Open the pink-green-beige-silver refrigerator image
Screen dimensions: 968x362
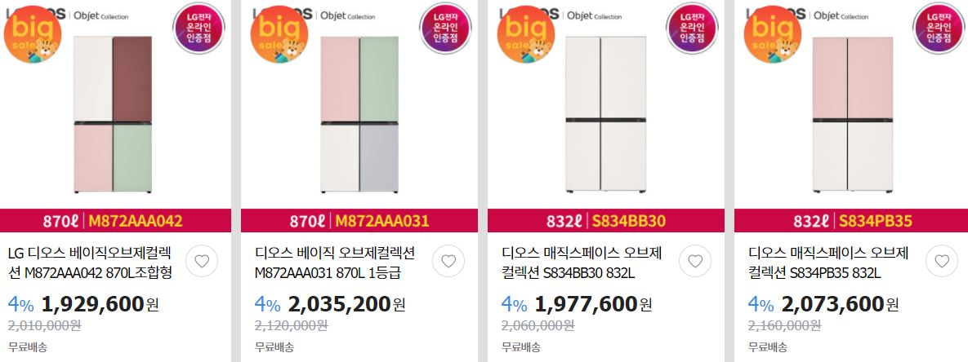(359, 114)
